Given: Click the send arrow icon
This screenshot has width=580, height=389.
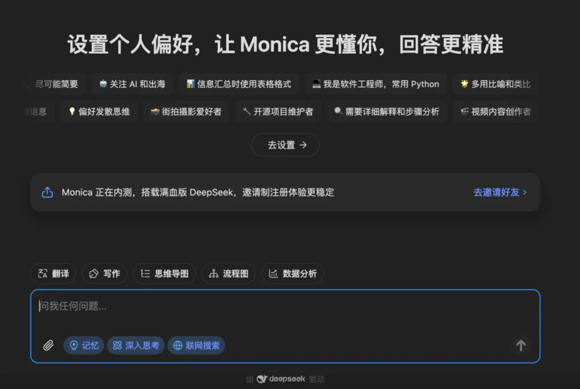Looking at the screenshot, I should (x=520, y=346).
